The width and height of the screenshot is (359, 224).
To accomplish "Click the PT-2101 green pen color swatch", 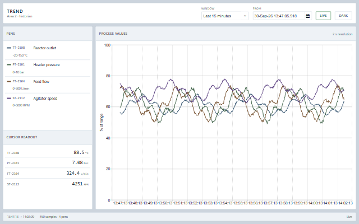I will [9, 65].
